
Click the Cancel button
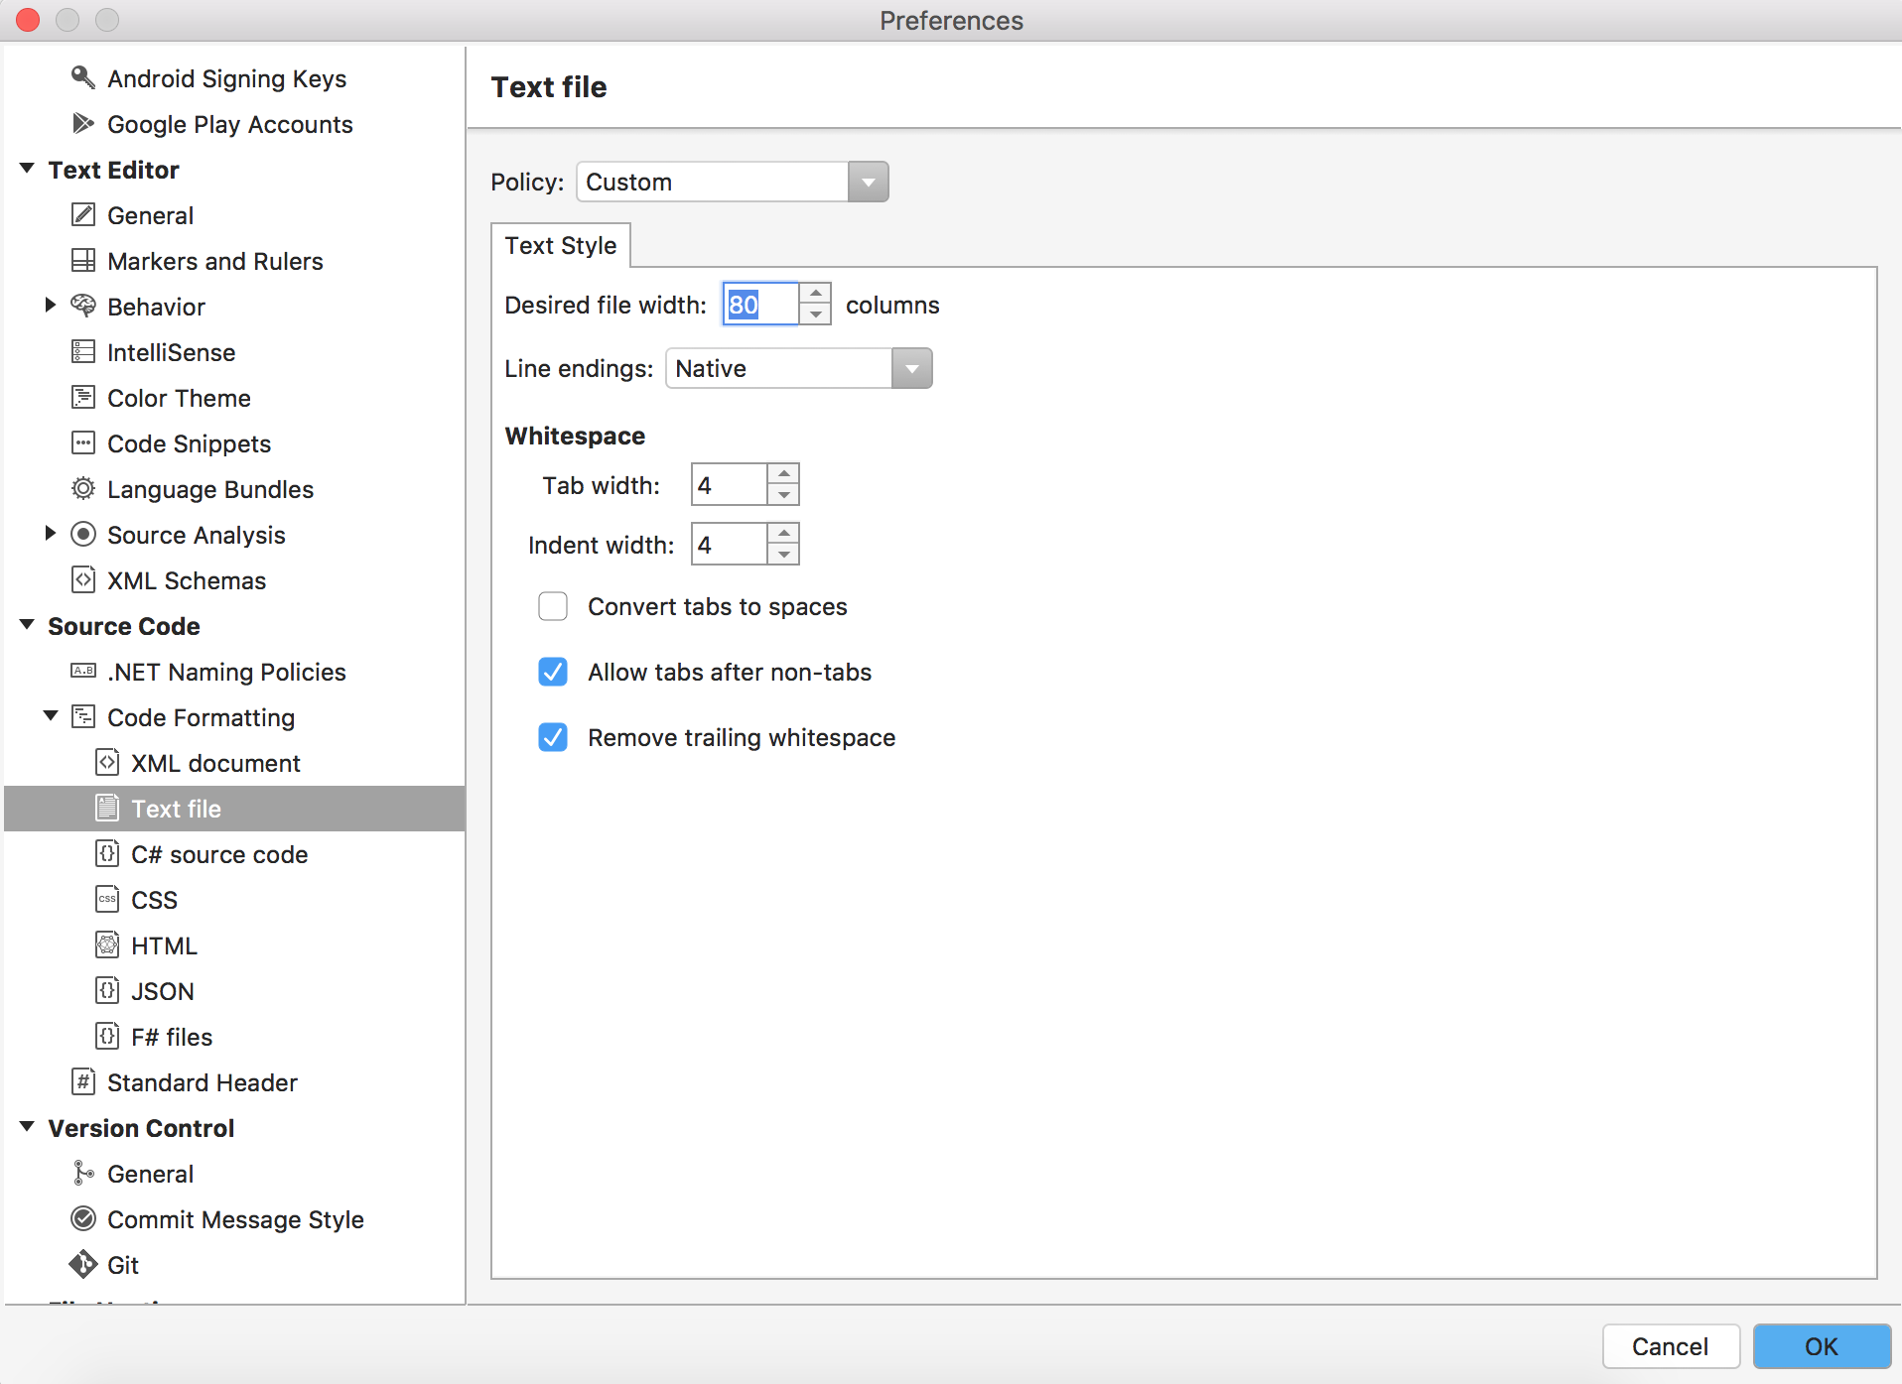[1671, 1346]
